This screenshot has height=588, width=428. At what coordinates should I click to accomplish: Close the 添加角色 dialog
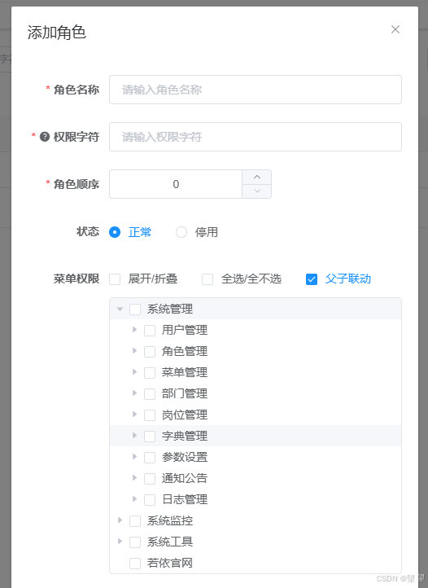tap(395, 29)
